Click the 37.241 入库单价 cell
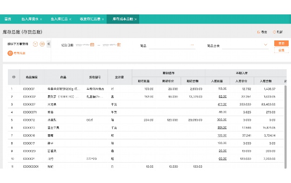Screen dimensions: 291x183 [247, 136]
